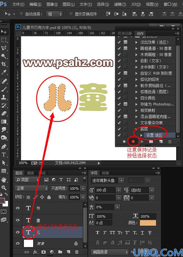
Task: Link layers using the chain icon
Action: 26,252
